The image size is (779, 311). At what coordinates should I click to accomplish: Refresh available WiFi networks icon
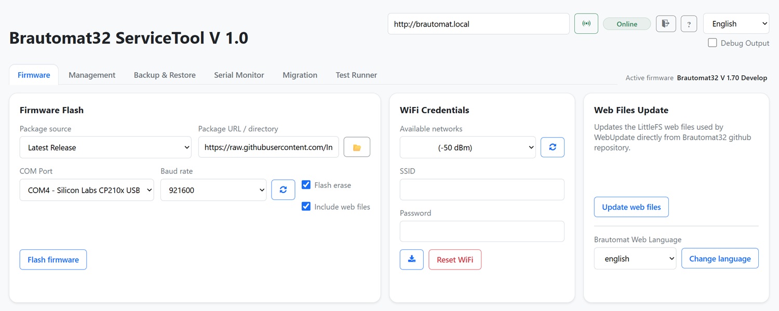(552, 147)
